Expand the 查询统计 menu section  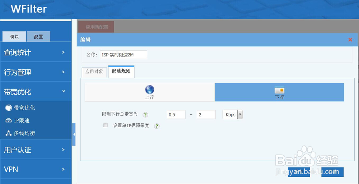pyautogui.click(x=36, y=52)
